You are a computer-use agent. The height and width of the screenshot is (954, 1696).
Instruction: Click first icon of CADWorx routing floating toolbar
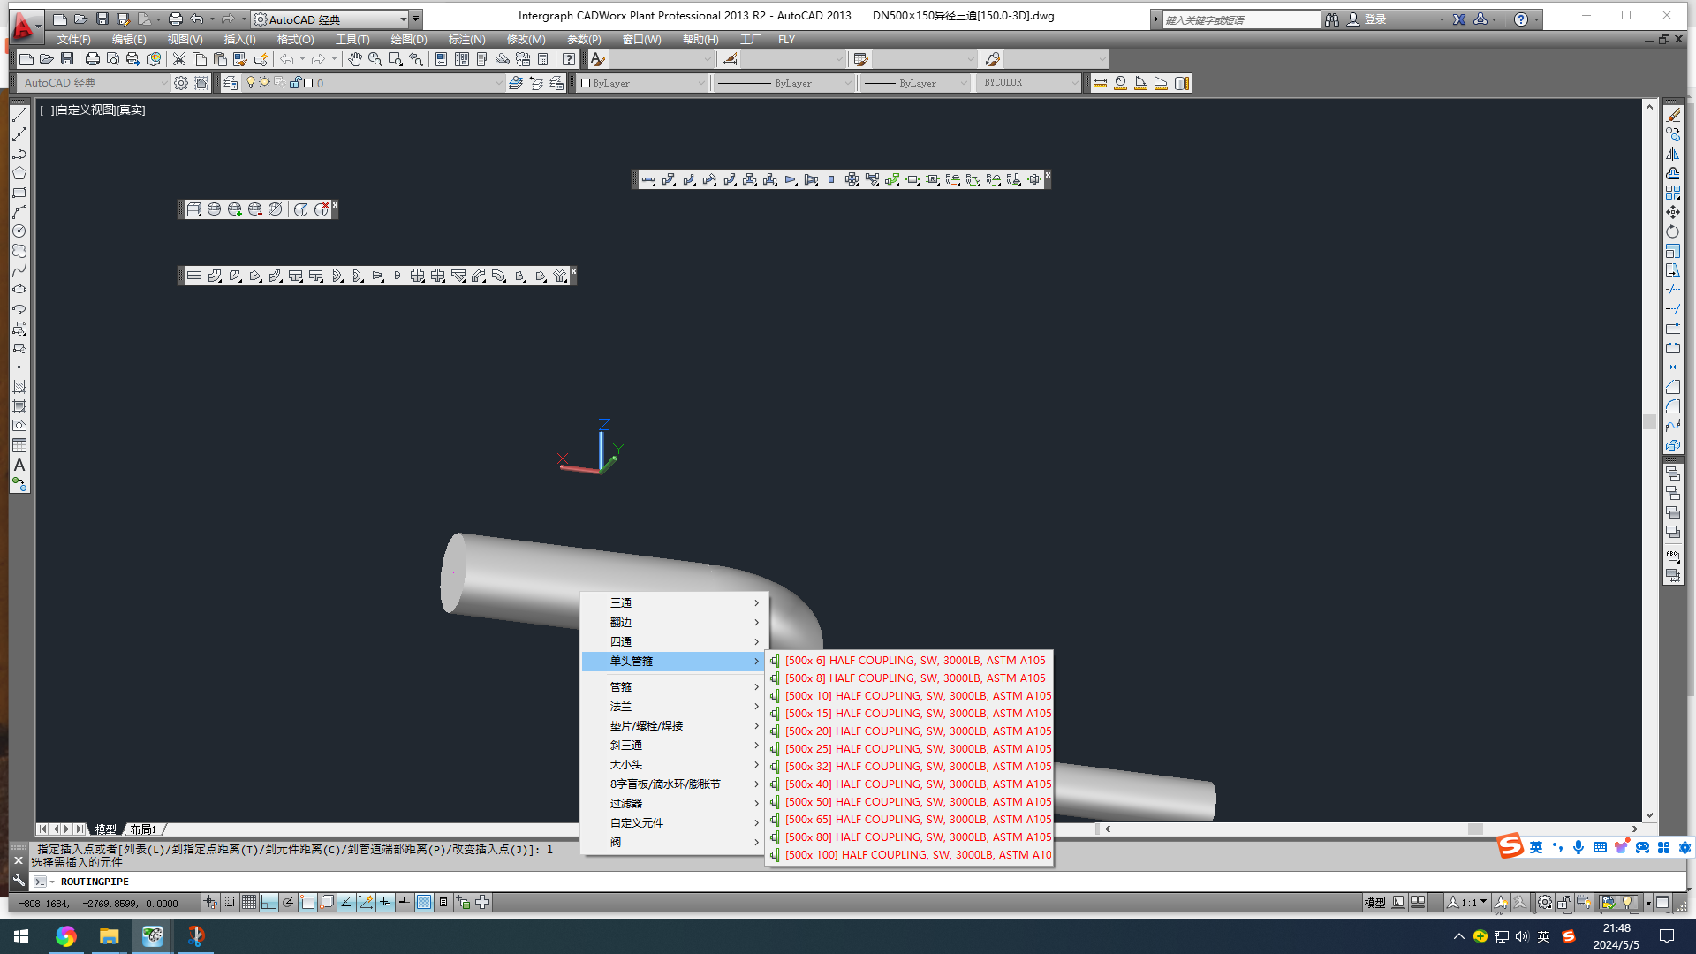[x=648, y=180]
